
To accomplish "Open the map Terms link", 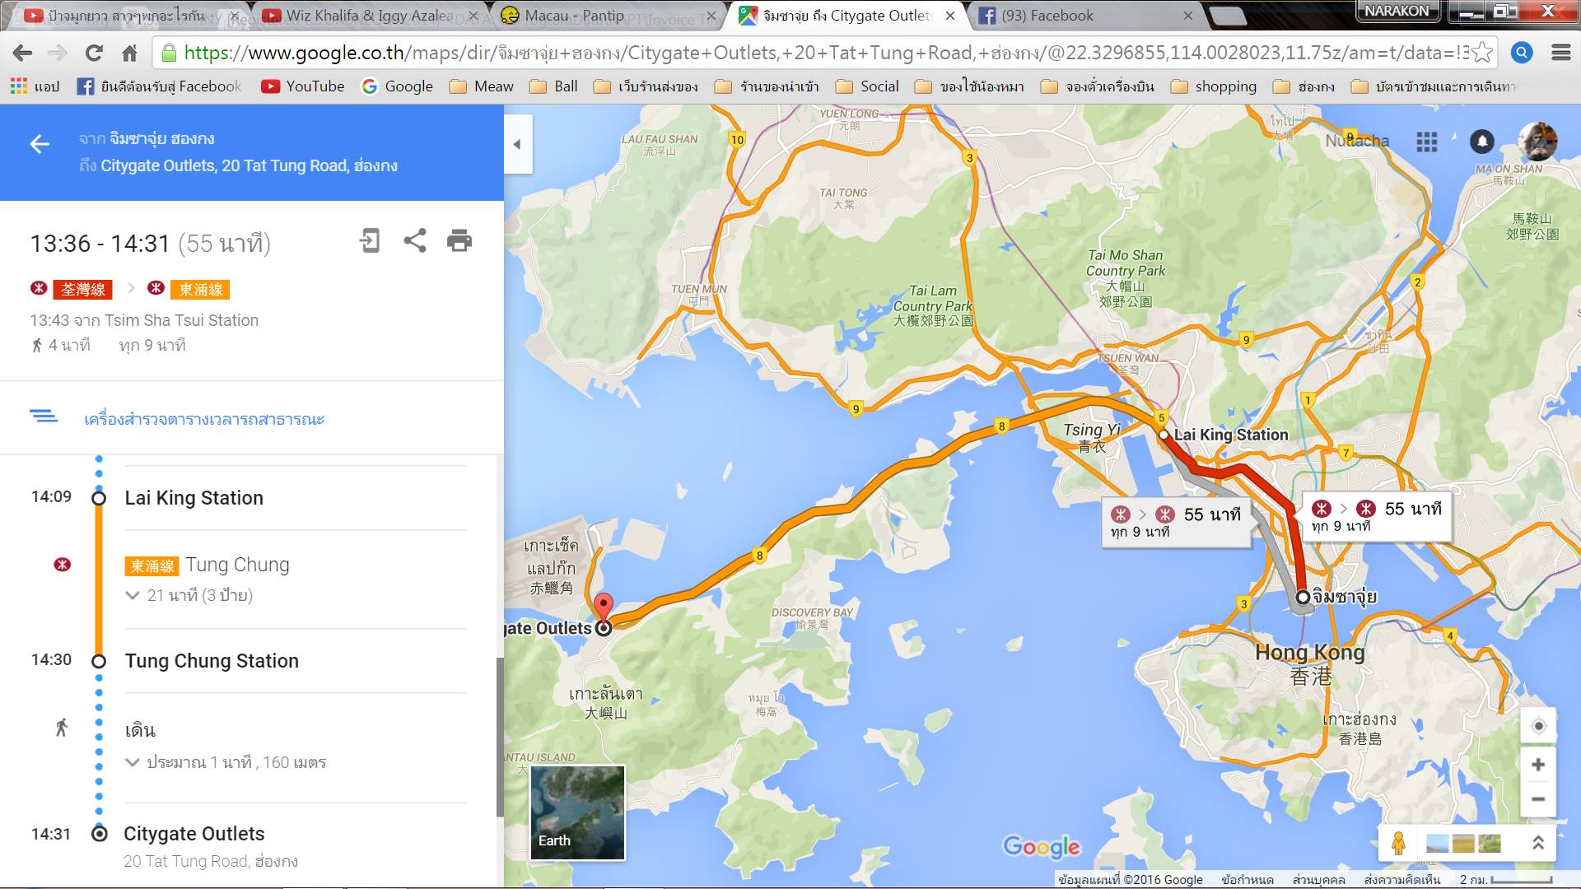I will [1248, 880].
